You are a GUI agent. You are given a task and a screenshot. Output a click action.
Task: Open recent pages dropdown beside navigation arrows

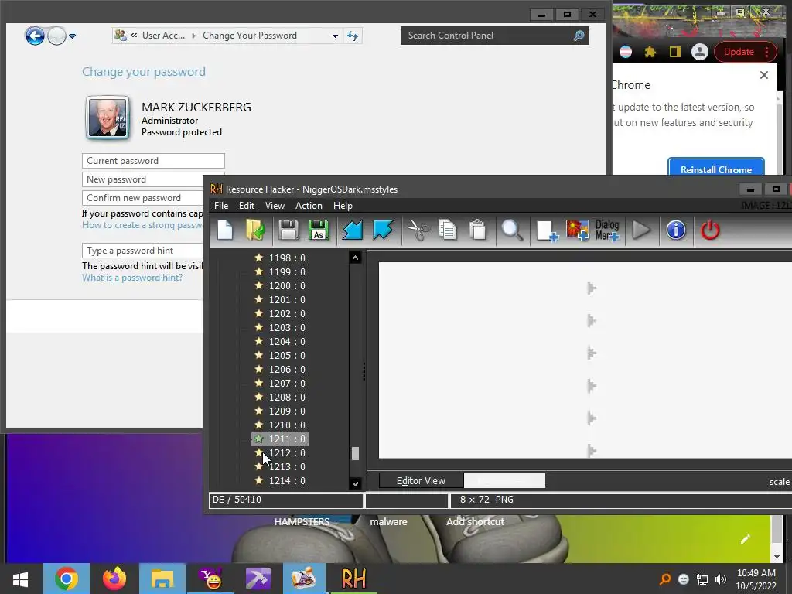pos(72,36)
